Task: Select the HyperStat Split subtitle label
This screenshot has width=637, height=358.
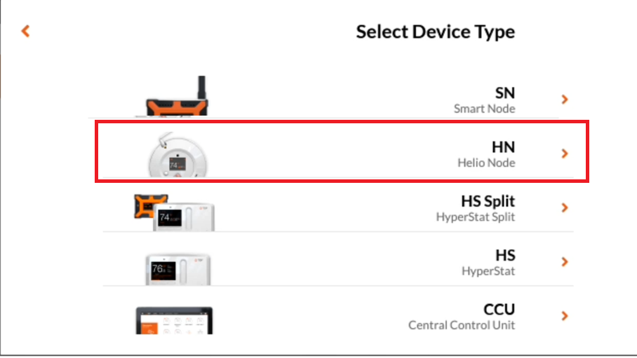Action: point(476,217)
